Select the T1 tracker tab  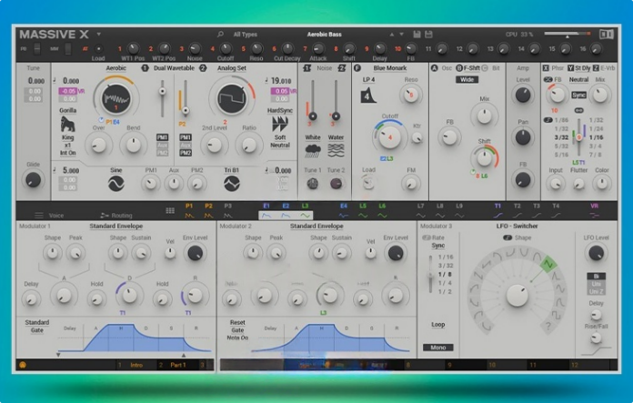click(x=497, y=210)
